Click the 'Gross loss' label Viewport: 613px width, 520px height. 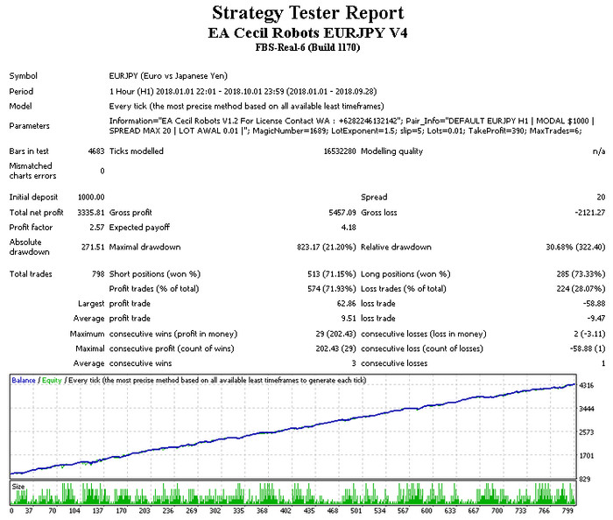[379, 213]
